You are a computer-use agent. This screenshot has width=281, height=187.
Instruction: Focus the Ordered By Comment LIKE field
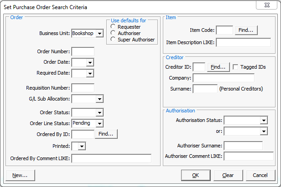(111, 158)
